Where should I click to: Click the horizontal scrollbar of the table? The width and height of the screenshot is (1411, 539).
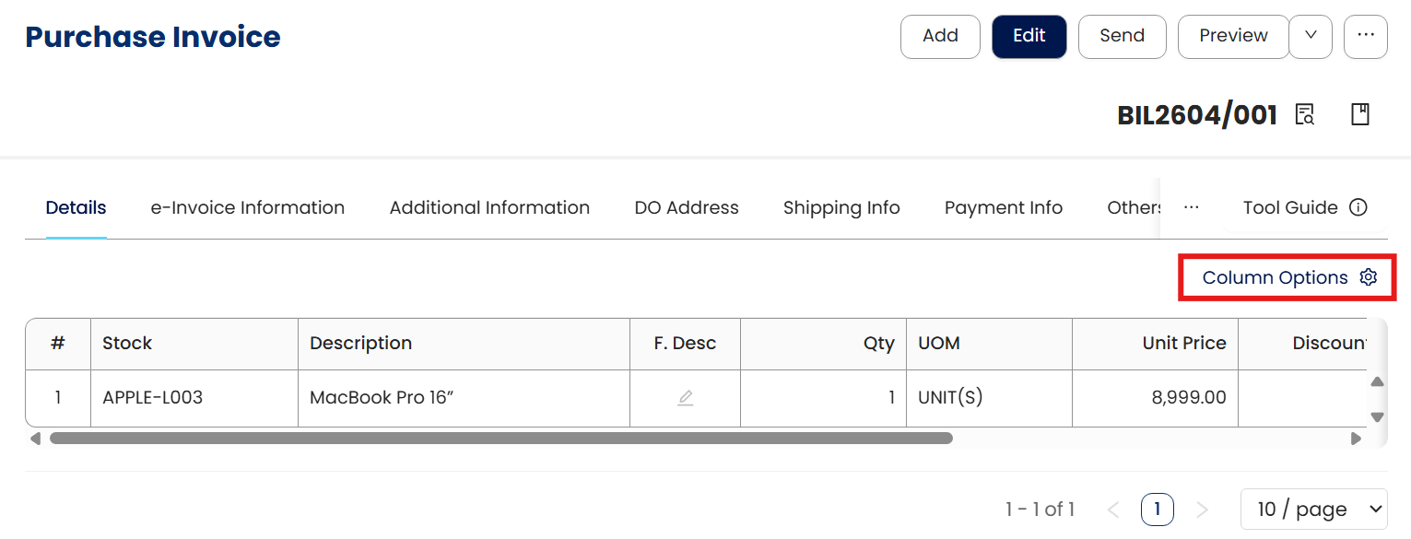500,439
